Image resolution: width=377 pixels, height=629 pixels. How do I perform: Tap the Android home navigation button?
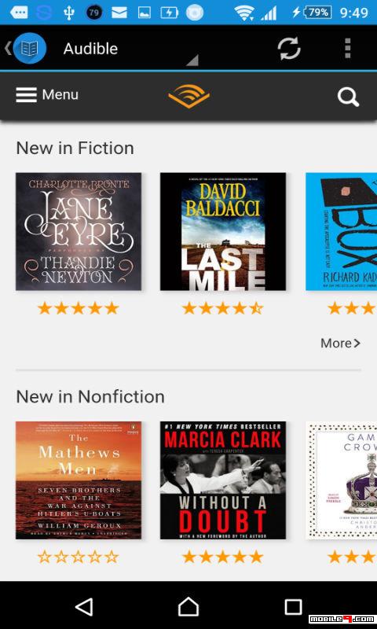188,606
